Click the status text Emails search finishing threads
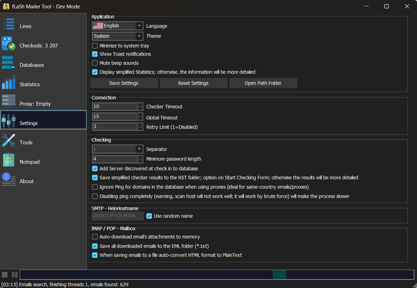 click(65, 284)
